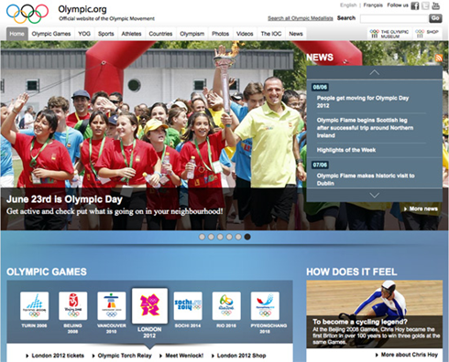Click the Olympic rings logo
449x362 pixels.
[27, 14]
